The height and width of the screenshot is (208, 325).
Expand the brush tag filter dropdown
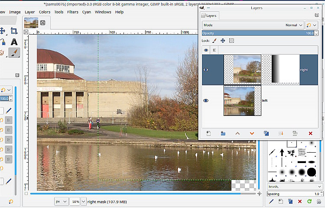tap(319, 186)
